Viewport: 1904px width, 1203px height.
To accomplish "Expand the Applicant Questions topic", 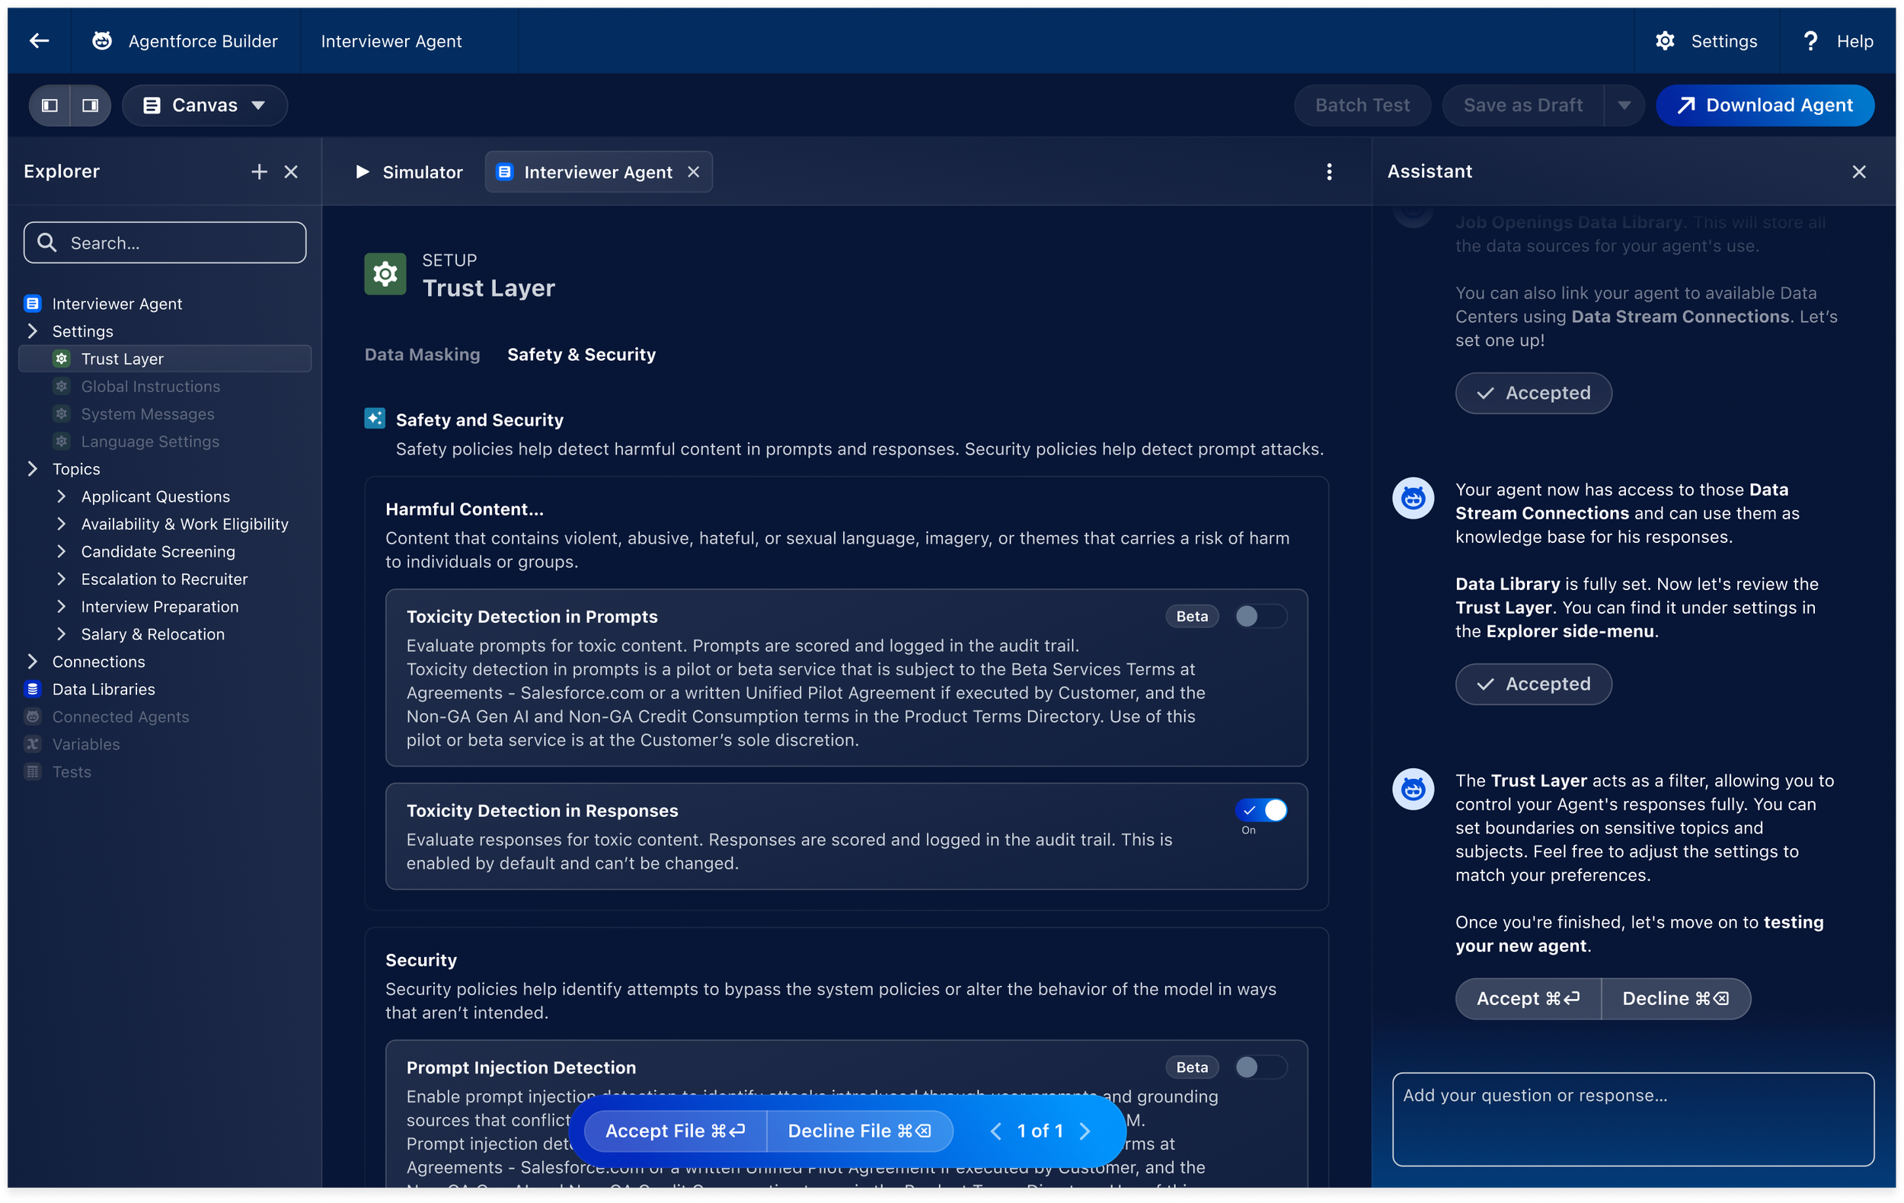I will pyautogui.click(x=62, y=496).
